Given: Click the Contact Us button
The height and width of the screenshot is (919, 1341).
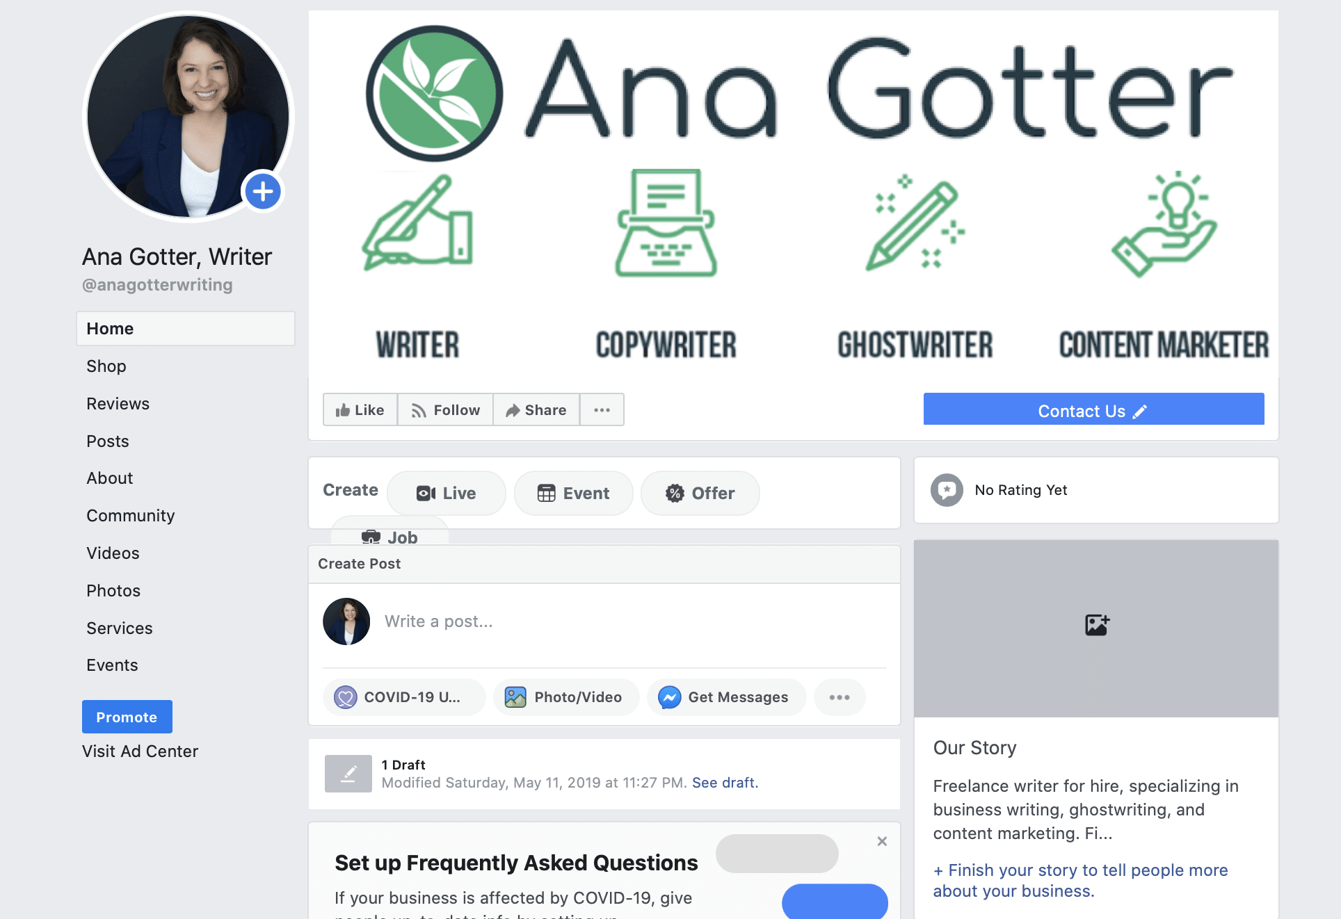Looking at the screenshot, I should [x=1093, y=409].
